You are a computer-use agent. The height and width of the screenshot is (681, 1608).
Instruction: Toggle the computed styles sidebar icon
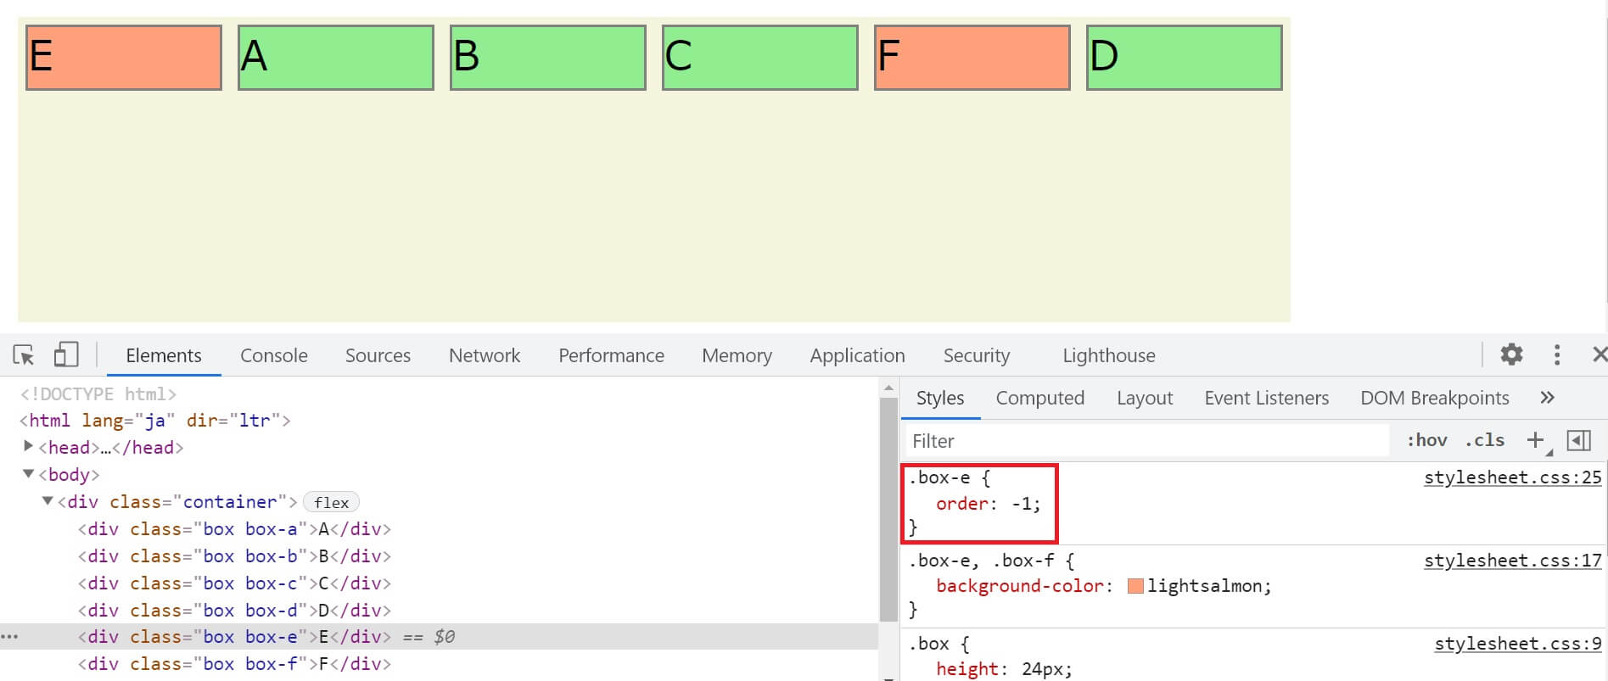1578,440
